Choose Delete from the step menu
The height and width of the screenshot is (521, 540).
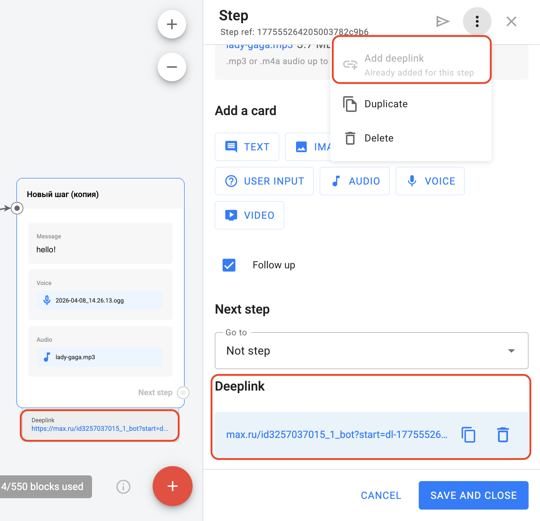click(379, 138)
